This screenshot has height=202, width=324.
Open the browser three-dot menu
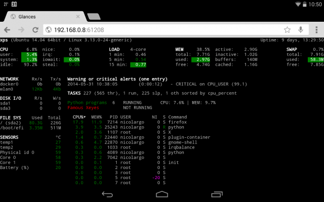tap(316, 30)
